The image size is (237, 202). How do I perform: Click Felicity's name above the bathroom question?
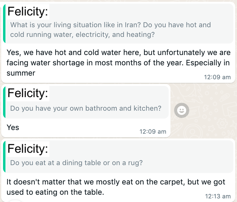click(28, 93)
